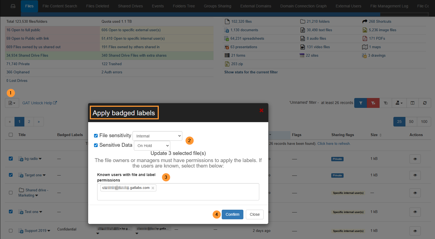Check the Shared drive Marketing row checkbox
435x239 pixels.
tap(11, 192)
